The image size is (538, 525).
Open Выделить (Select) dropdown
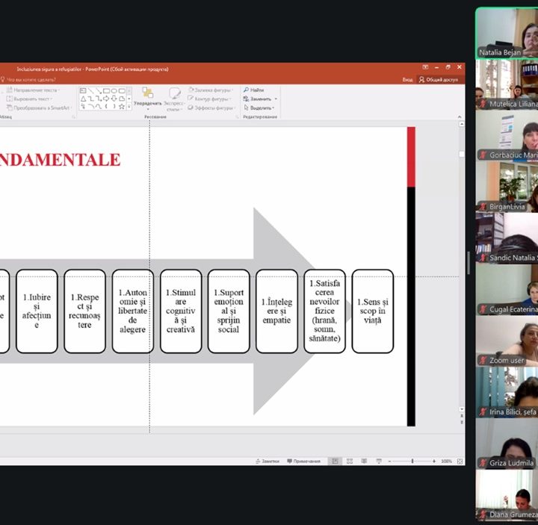click(261, 108)
